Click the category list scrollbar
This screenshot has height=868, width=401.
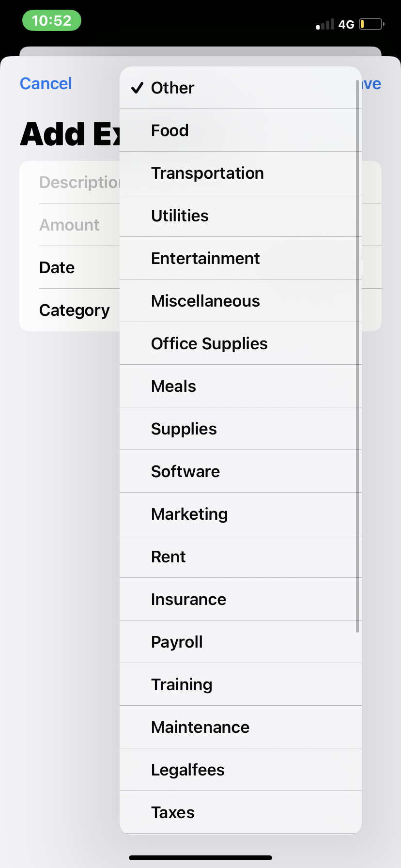[357, 356]
